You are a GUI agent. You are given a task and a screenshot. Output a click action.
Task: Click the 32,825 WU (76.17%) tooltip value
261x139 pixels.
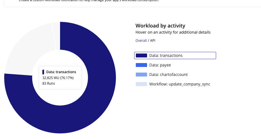tap(58, 78)
